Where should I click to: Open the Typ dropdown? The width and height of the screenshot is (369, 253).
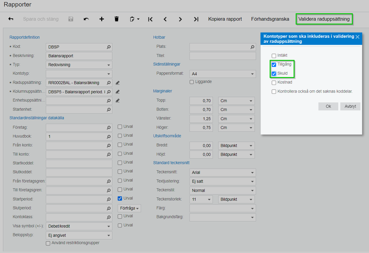click(109, 65)
